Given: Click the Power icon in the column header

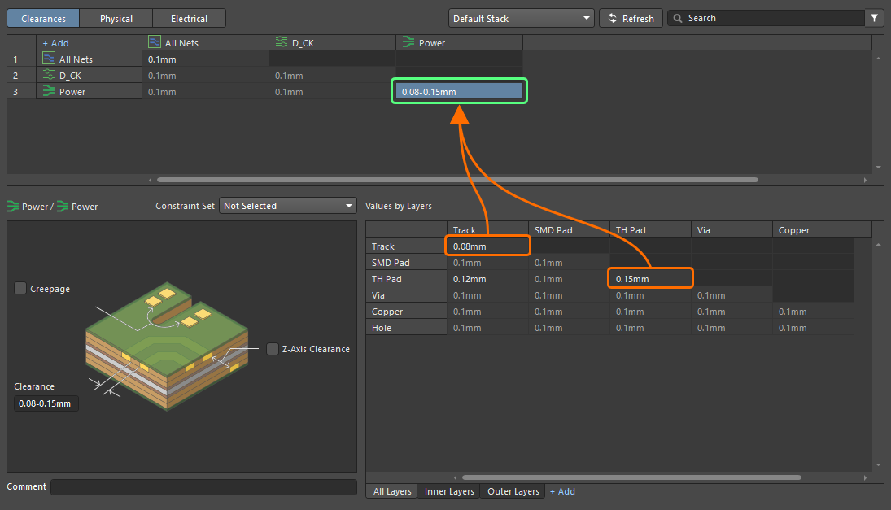Looking at the screenshot, I should pos(408,42).
